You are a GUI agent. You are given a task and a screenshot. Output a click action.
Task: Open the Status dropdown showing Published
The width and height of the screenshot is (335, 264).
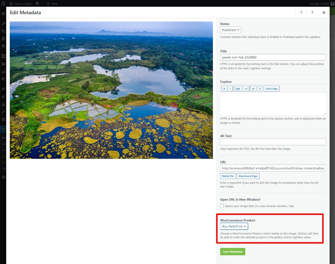coord(231,30)
